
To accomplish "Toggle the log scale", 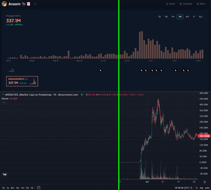I will [x=201, y=188].
